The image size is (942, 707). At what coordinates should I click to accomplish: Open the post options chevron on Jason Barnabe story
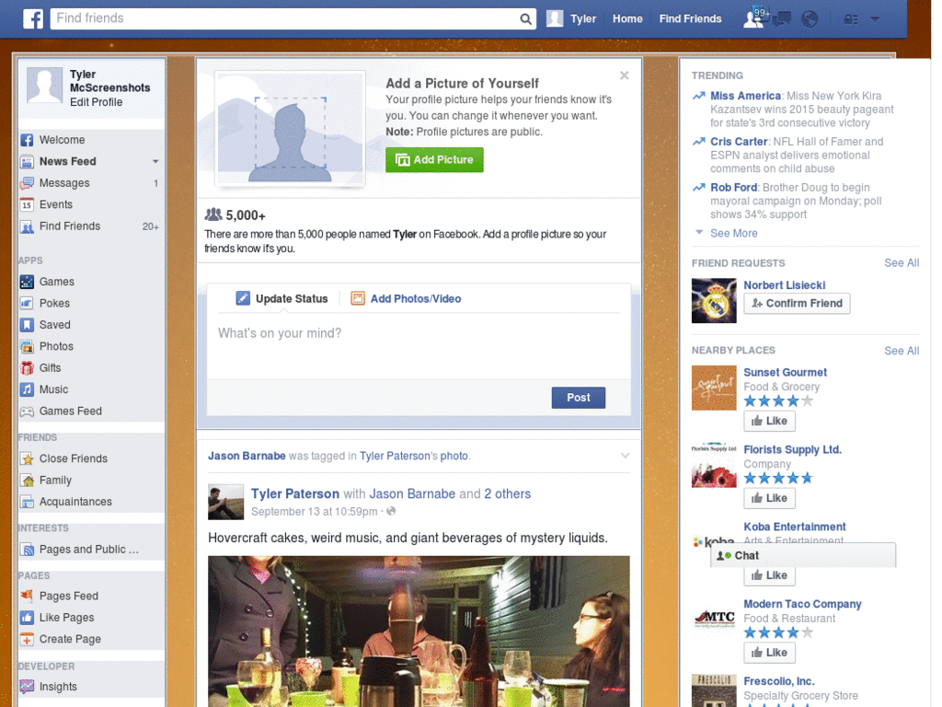(x=625, y=456)
